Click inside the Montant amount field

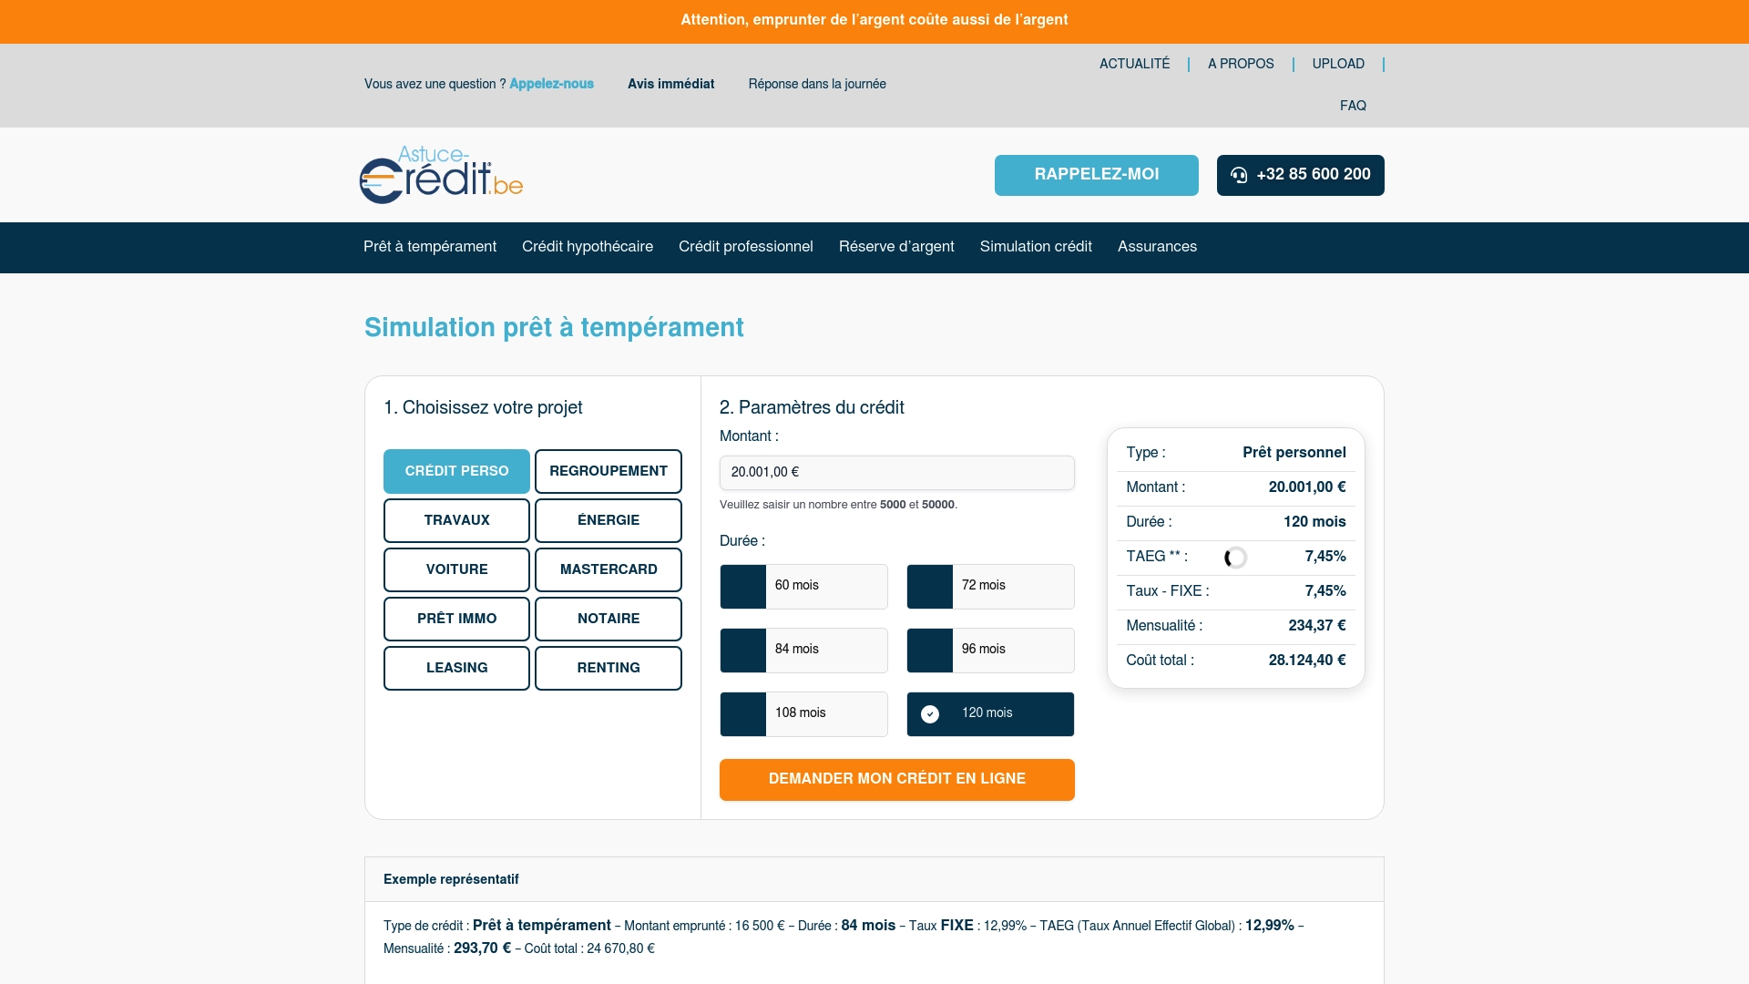[897, 473]
